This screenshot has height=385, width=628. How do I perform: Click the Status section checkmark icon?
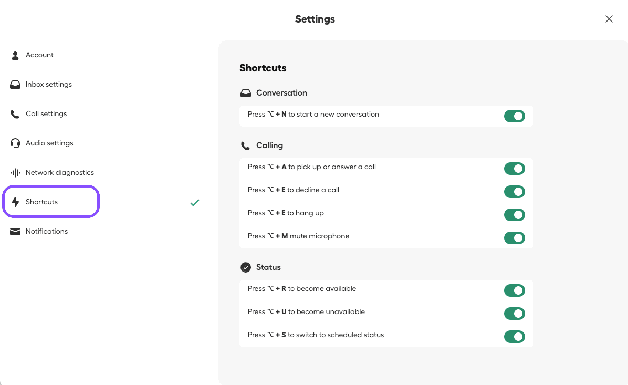pyautogui.click(x=245, y=267)
